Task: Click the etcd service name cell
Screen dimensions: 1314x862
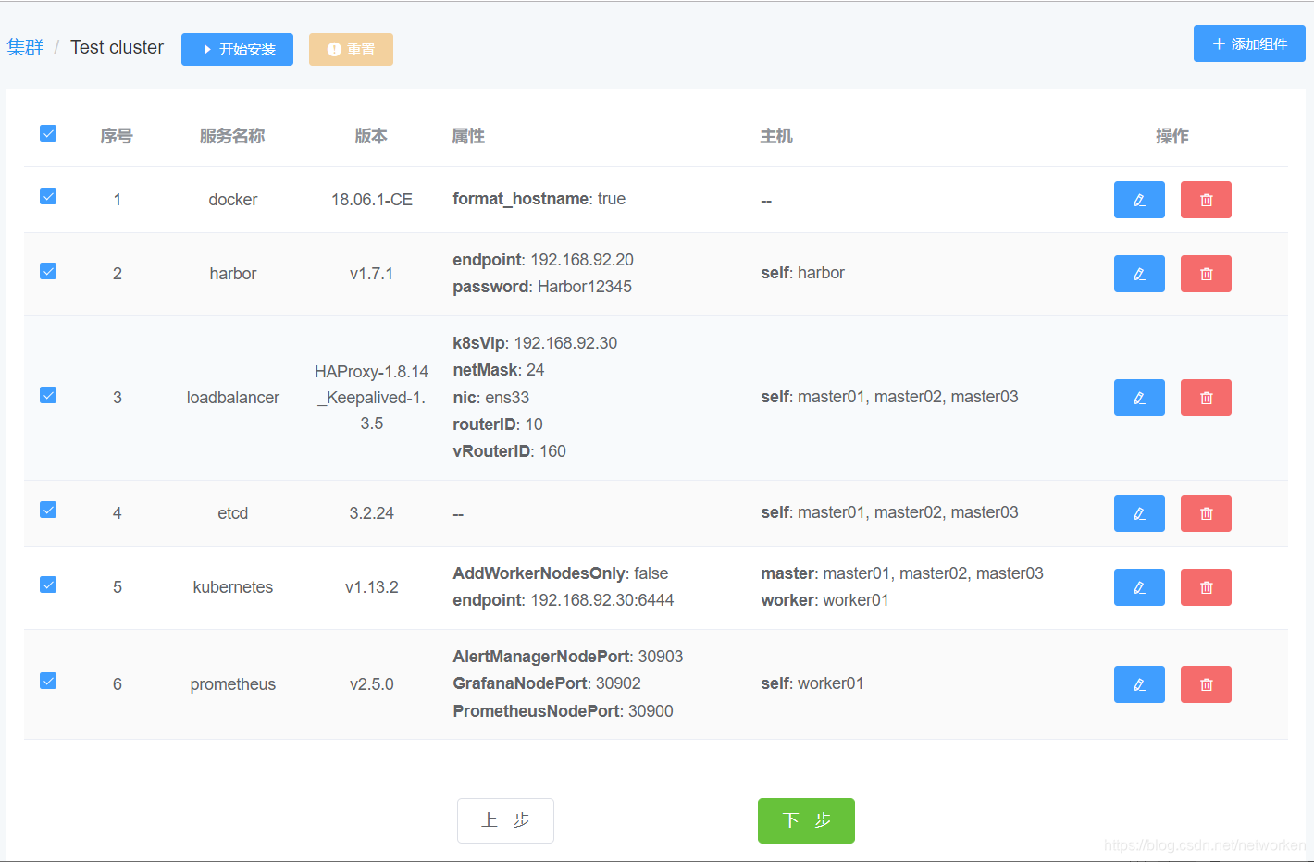Action: [233, 513]
